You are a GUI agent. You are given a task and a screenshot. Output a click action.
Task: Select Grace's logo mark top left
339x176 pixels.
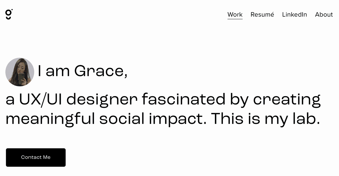point(8,15)
